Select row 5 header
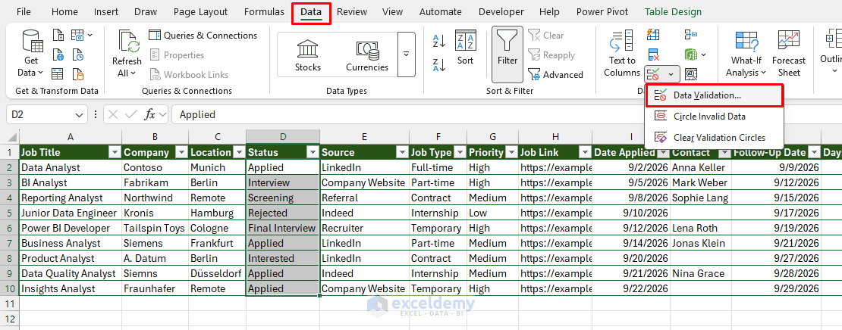Viewport: 842px width, 330px height. point(9,213)
